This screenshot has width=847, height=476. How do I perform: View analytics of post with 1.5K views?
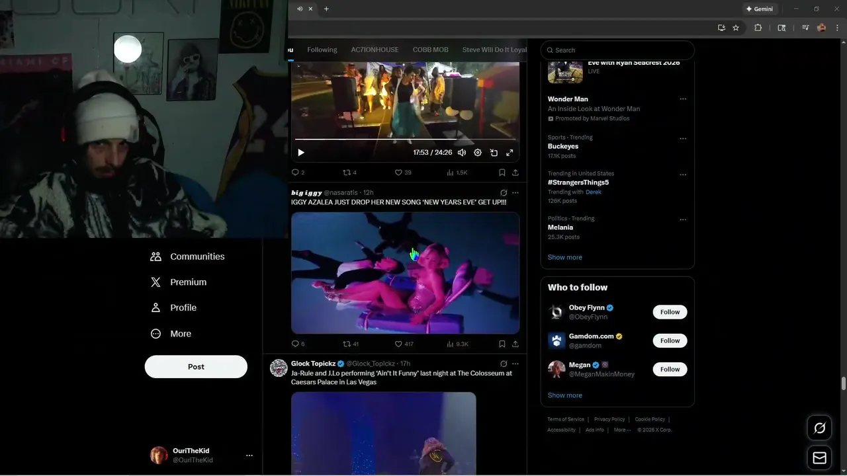pyautogui.click(x=457, y=173)
